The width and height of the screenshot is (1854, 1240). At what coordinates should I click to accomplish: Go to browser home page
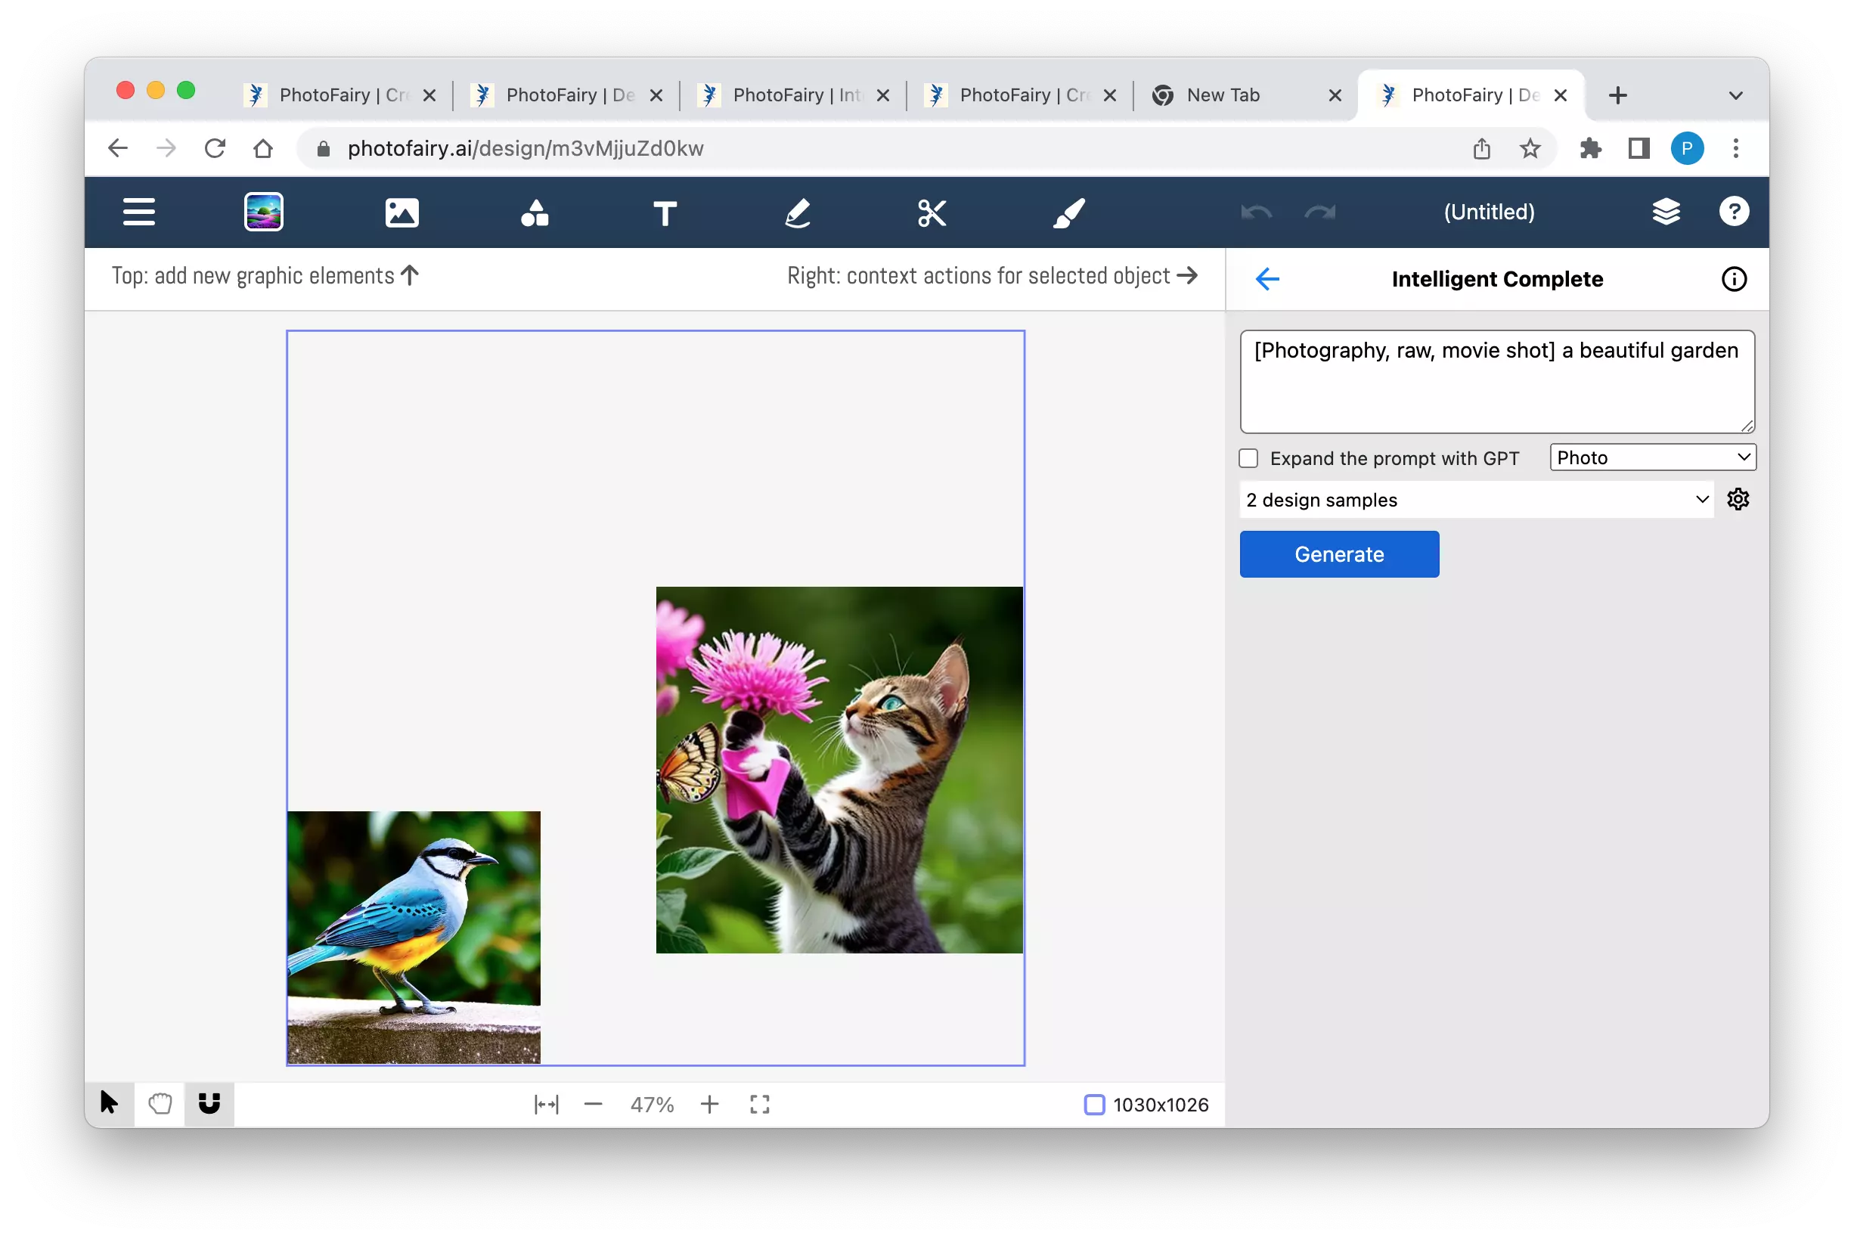[263, 149]
